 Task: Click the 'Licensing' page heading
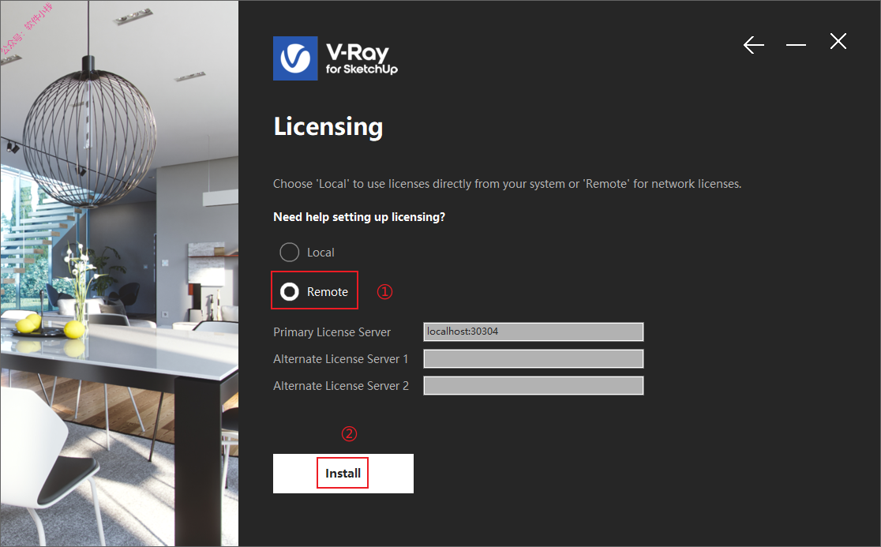click(x=328, y=127)
